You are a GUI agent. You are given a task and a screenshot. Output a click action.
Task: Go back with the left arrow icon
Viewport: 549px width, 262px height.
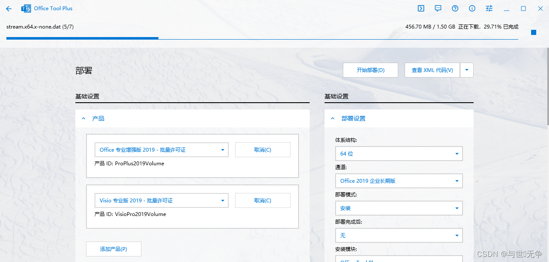click(9, 9)
